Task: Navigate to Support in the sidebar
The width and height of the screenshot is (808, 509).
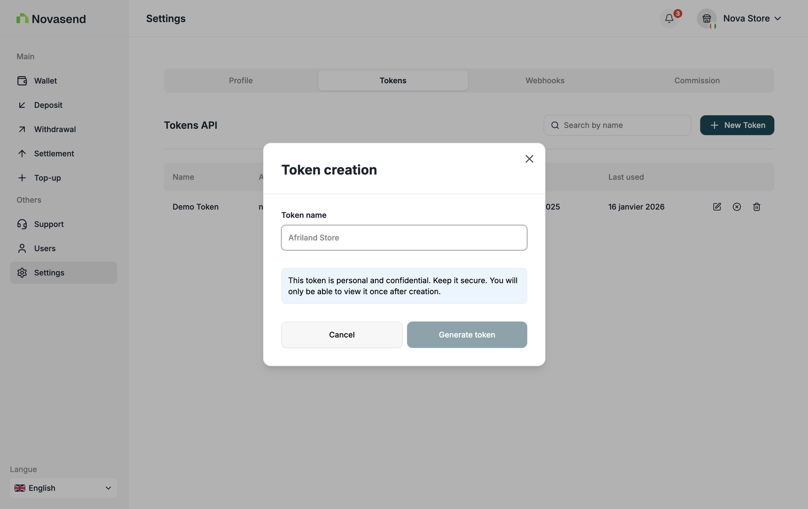Action: (49, 224)
